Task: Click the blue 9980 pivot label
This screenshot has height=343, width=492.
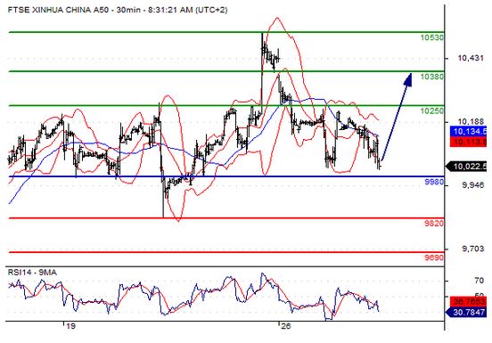Action: click(434, 182)
